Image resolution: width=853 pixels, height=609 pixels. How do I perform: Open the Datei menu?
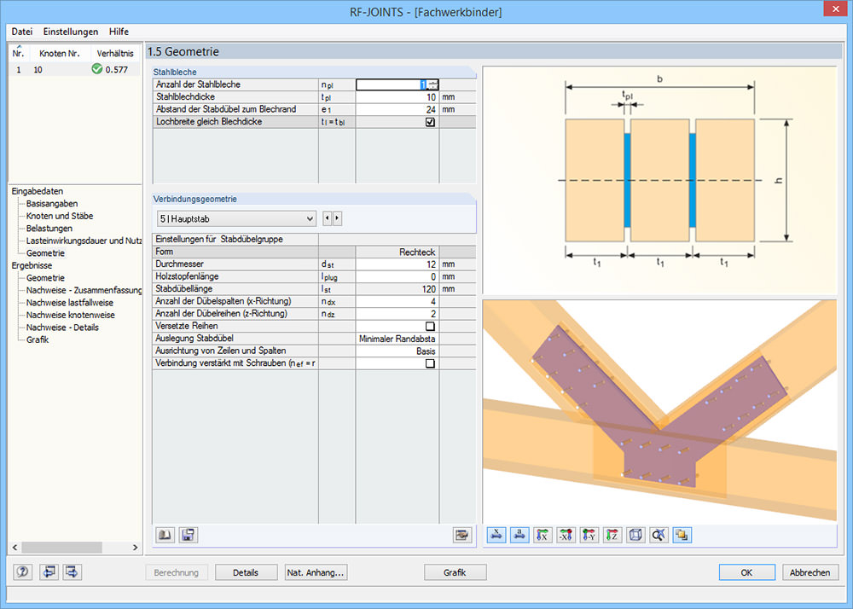(x=22, y=32)
